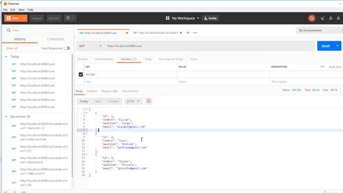
Task: Collapse the Today history group
Action: (x=6, y=57)
